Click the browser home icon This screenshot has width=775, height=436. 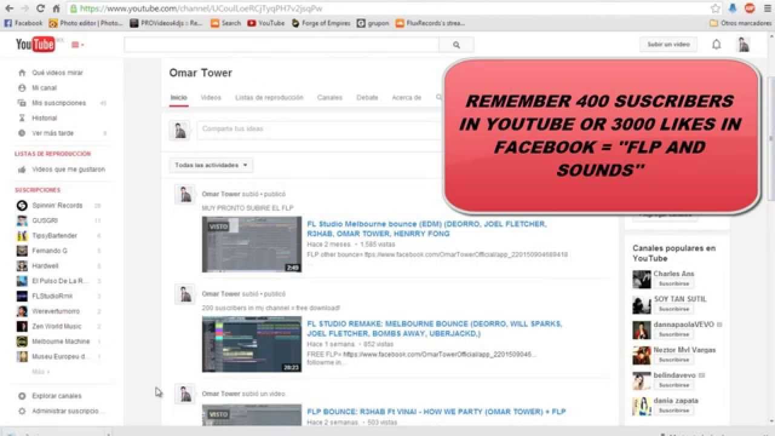(x=56, y=8)
